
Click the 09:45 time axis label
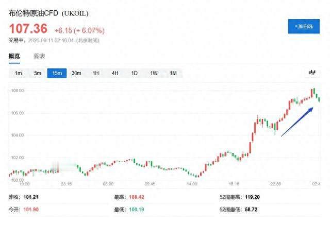[x=150, y=184]
